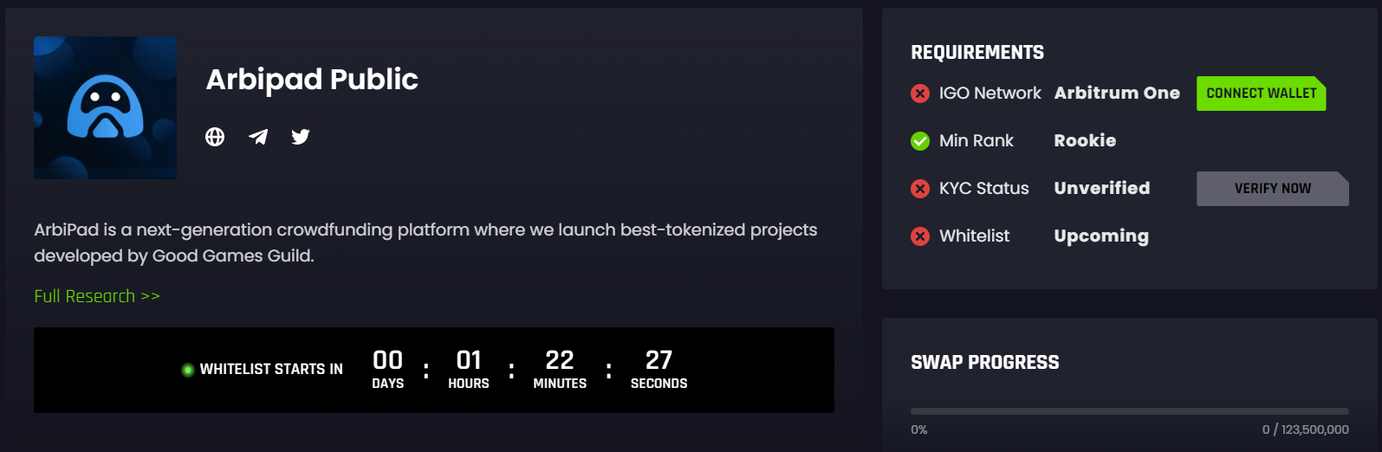The height and width of the screenshot is (452, 1382).
Task: Click the Min Rank label
Action: [976, 140]
